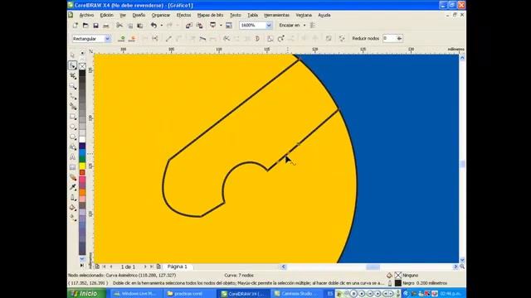Click the vertical scrollbar down arrow
This screenshot has height=298, width=531.
462,260
